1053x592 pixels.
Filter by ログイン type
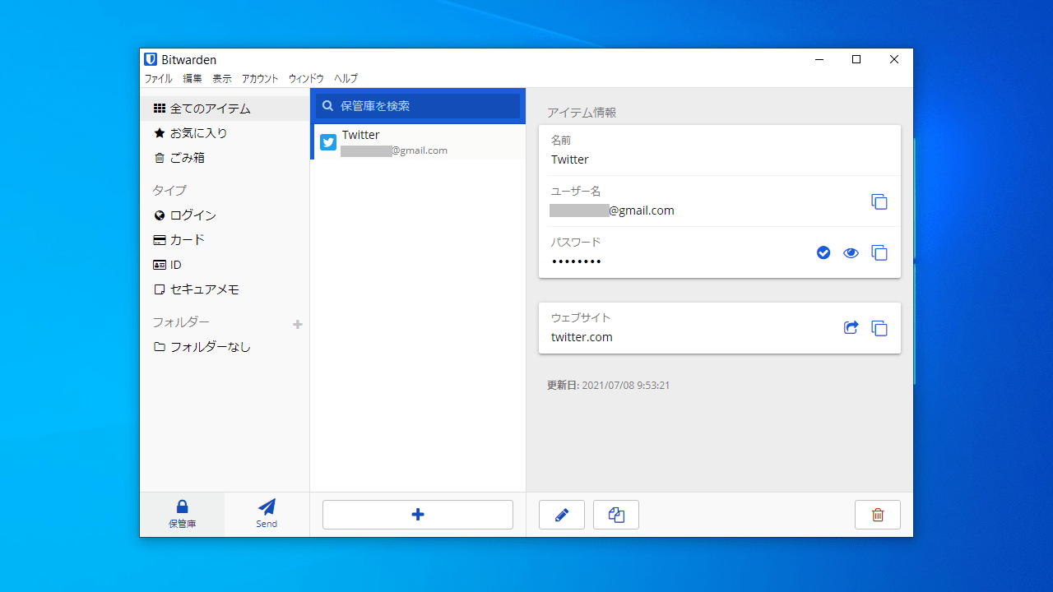coord(225,215)
